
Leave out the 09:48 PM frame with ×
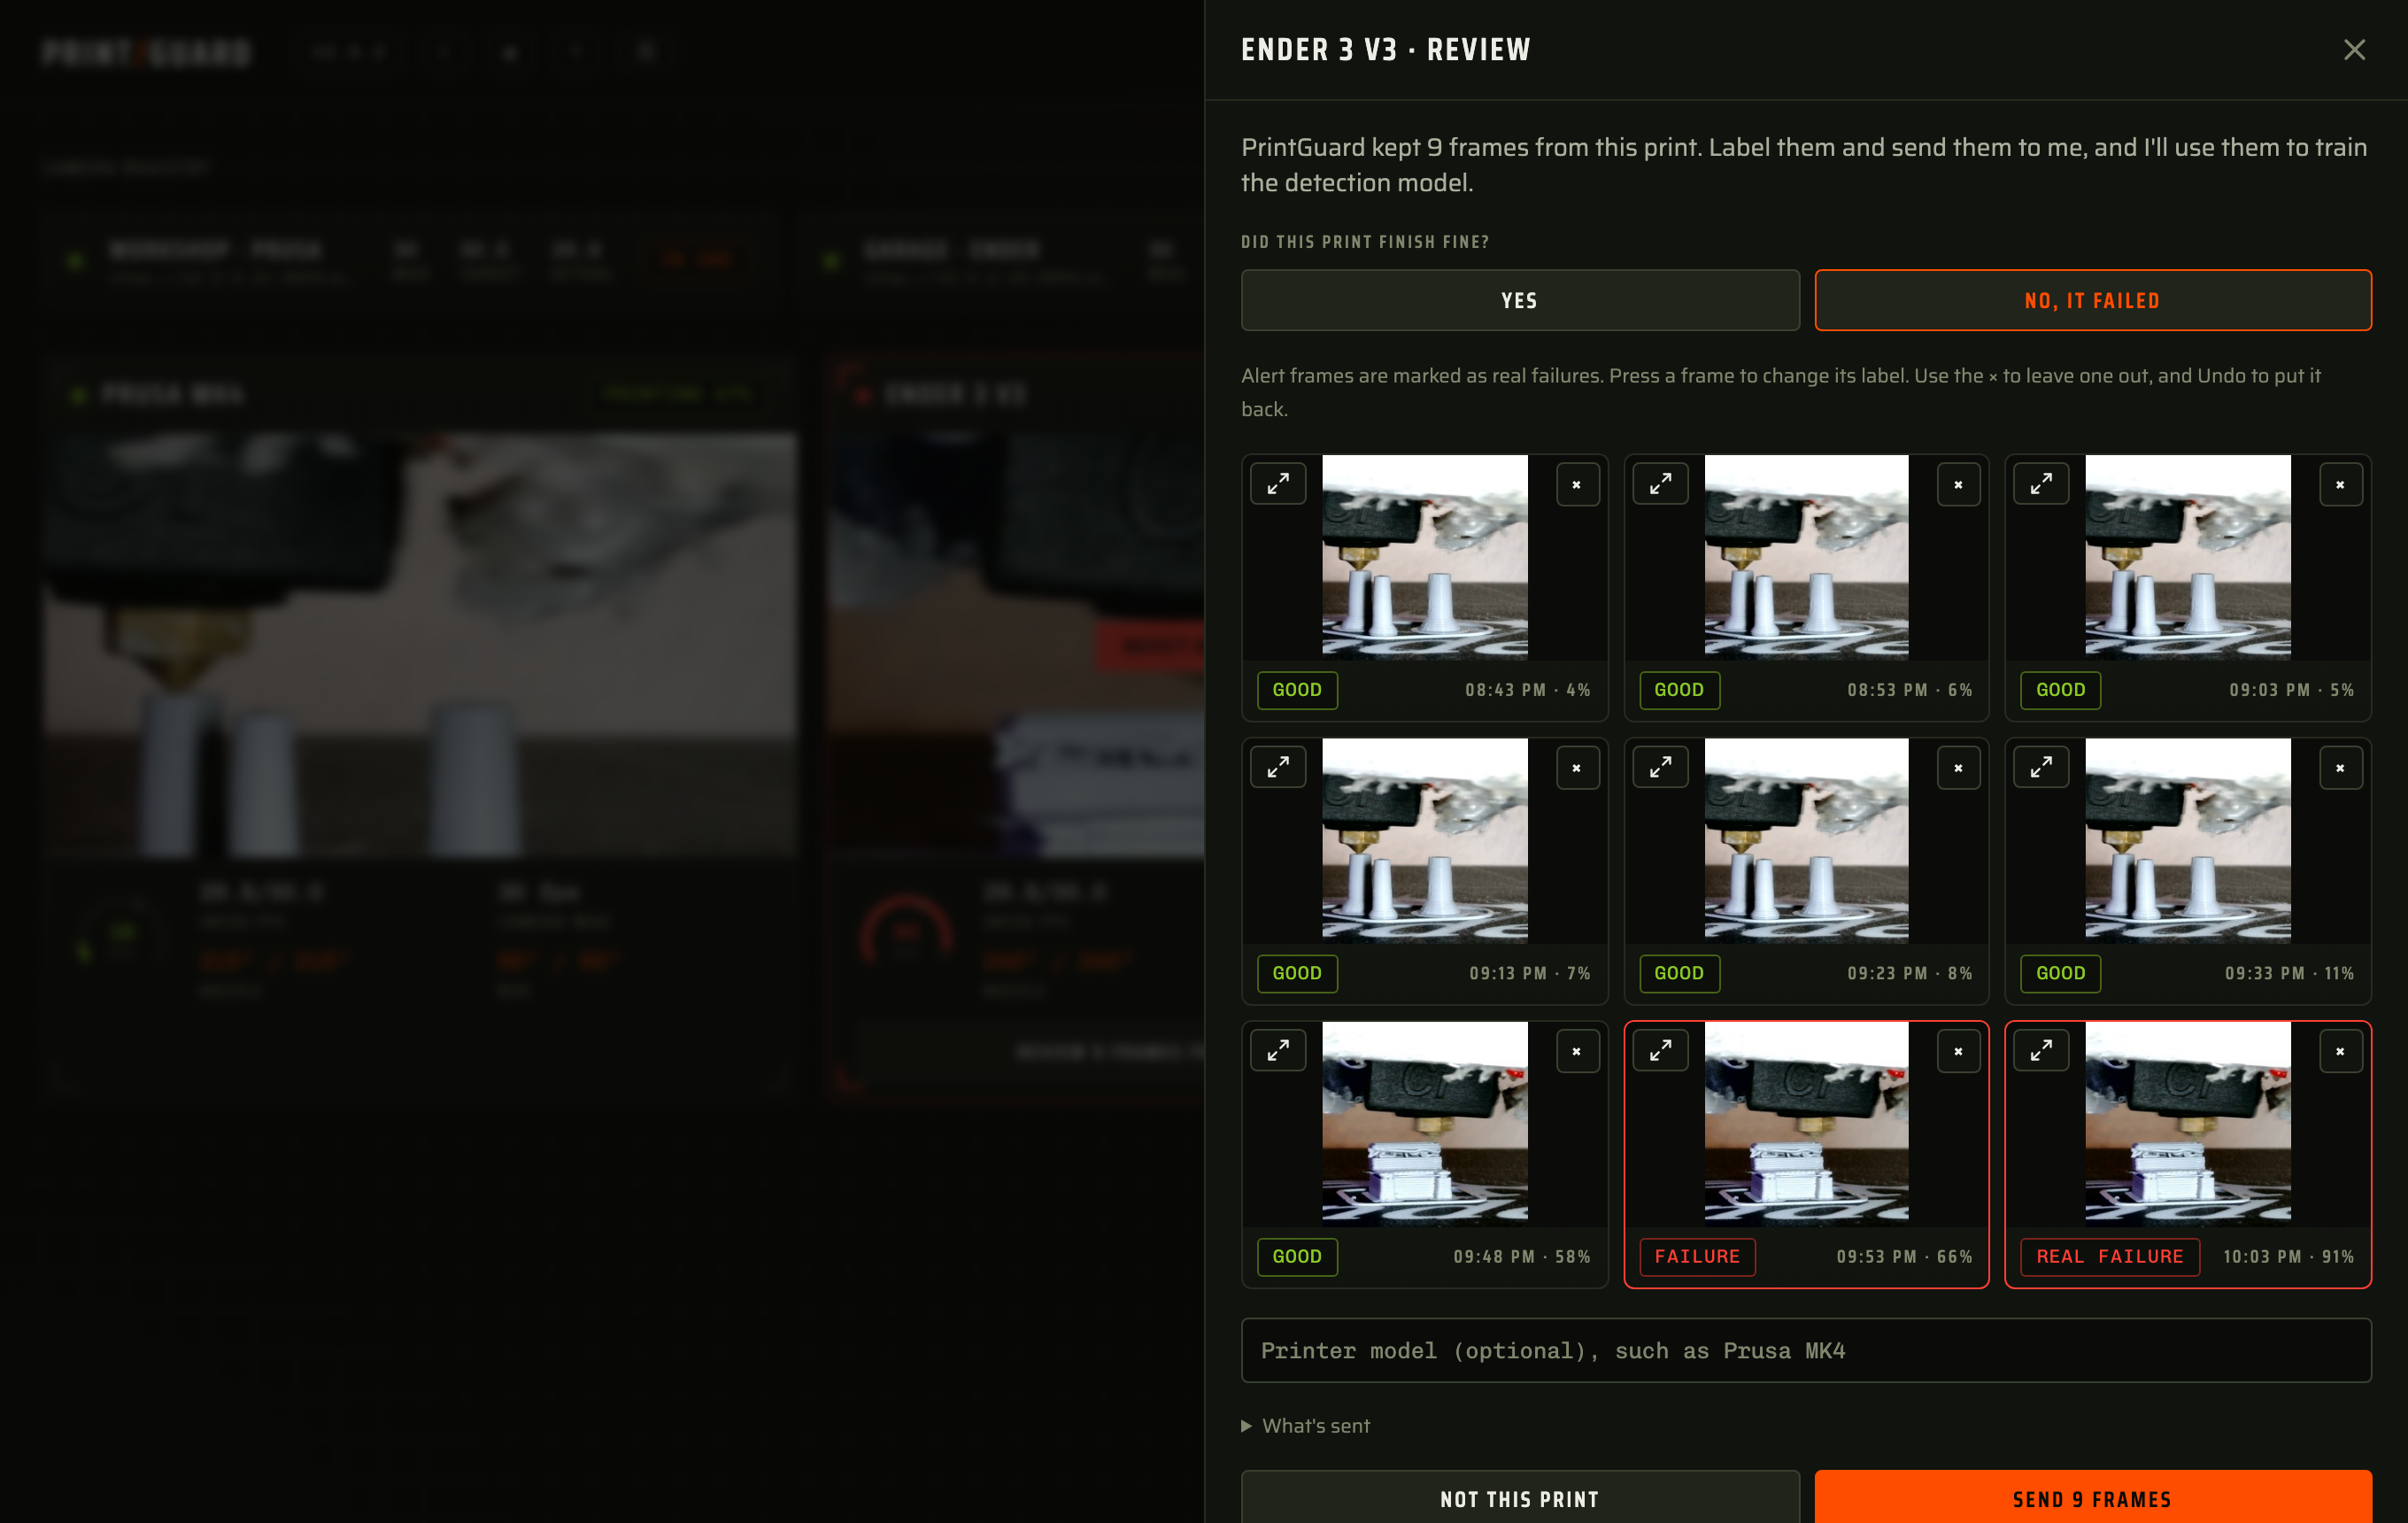click(1577, 1051)
